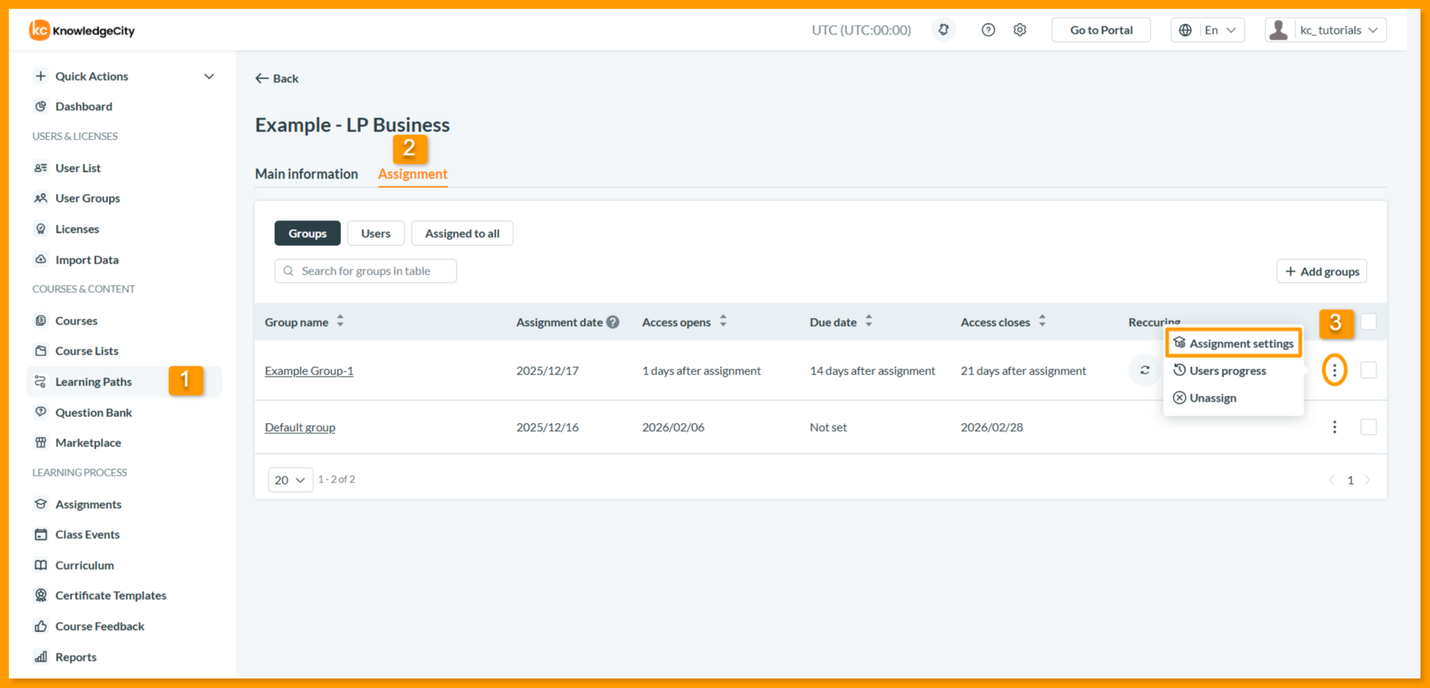Screen dimensions: 1430x688
Task: Open Reports in the sidebar
Action: click(76, 657)
